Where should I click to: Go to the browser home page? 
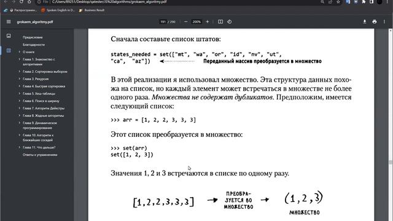[29, 2]
